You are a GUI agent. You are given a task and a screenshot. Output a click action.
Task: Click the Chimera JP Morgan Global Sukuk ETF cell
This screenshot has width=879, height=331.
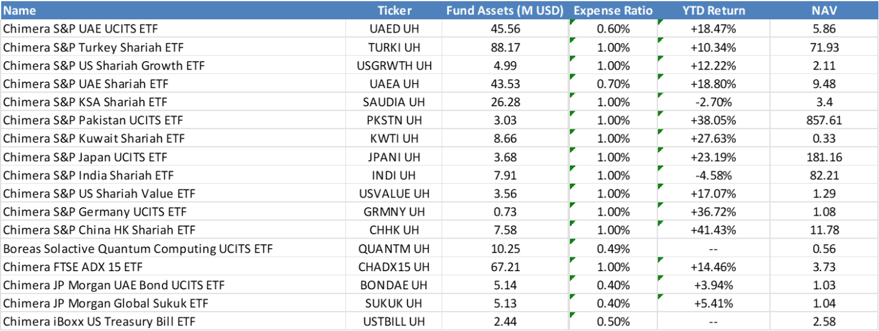point(101,303)
